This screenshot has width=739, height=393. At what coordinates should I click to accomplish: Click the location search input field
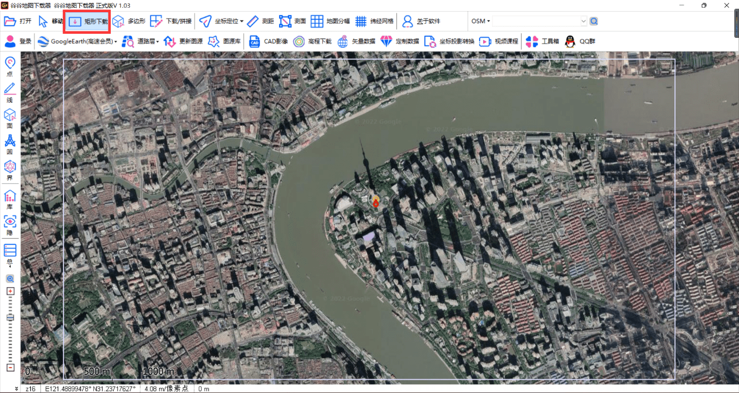click(x=536, y=22)
